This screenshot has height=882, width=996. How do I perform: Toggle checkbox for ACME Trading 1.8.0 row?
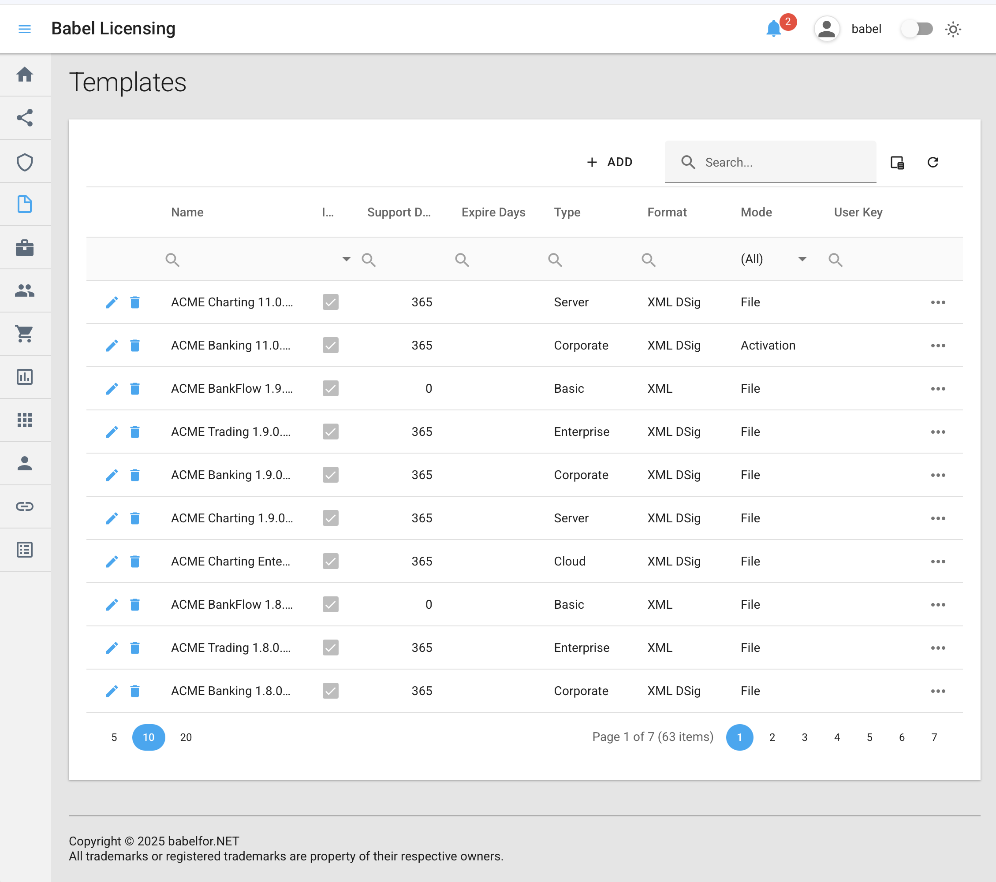[x=330, y=648]
